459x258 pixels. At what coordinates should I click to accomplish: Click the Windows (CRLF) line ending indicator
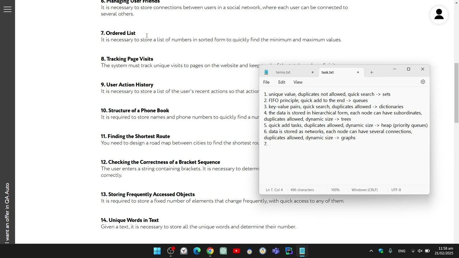coord(364,190)
